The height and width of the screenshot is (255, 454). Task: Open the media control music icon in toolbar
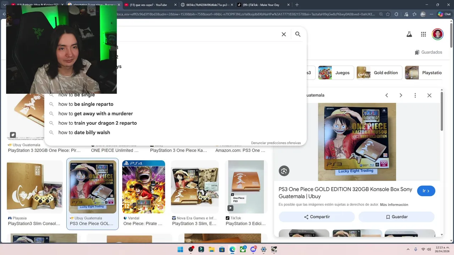[x=406, y=14]
